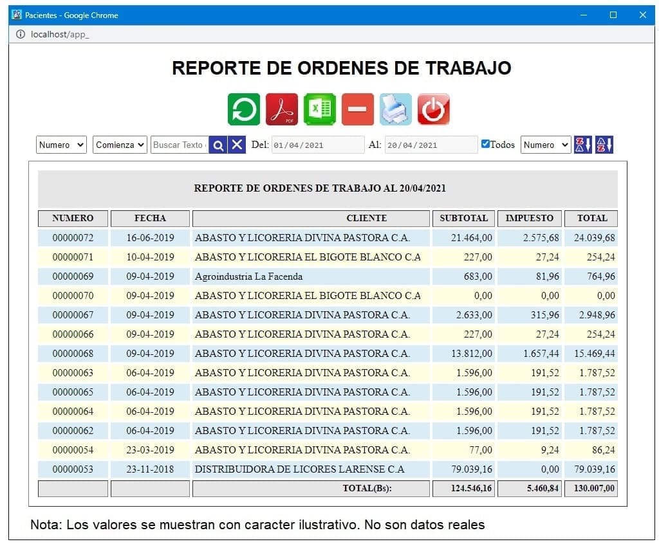
Task: Click tax value 2.575,68
Action: [541, 238]
